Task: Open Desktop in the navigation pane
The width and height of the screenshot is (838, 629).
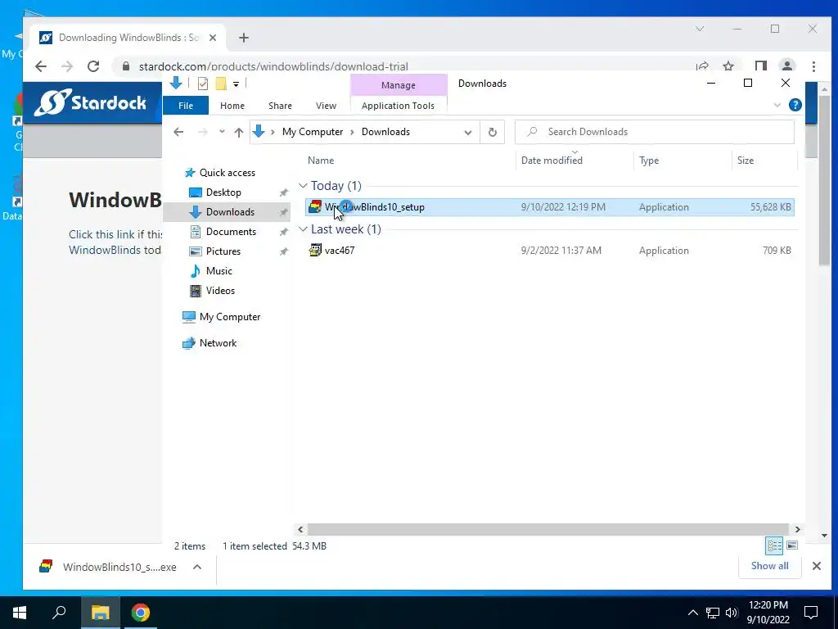Action: point(223,192)
